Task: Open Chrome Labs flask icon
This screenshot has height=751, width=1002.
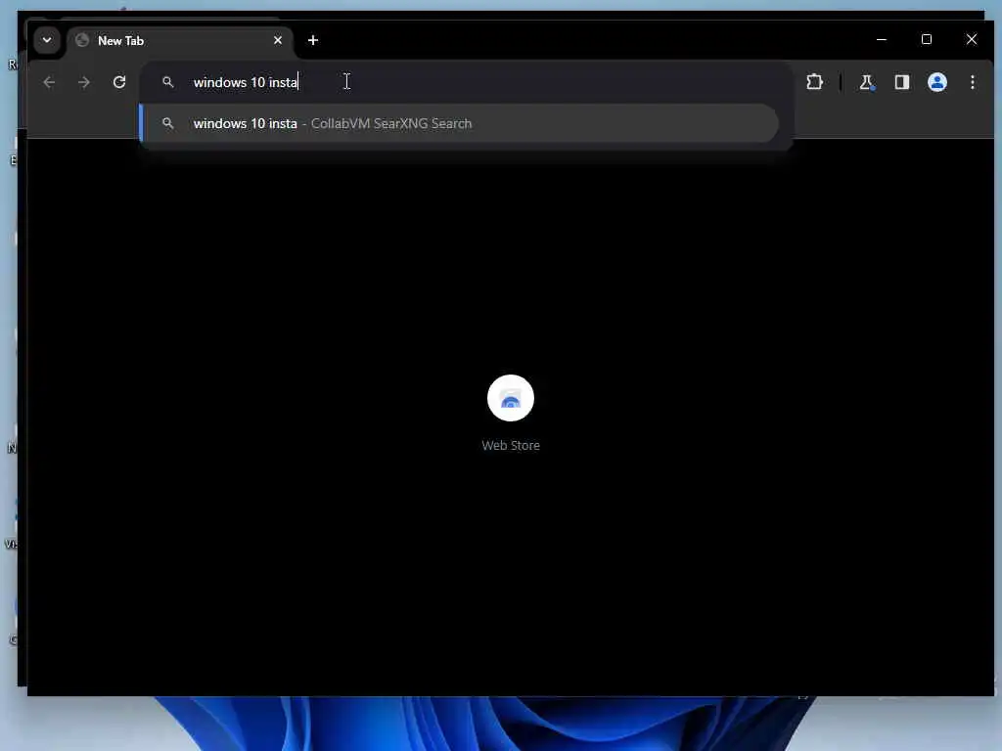Action: point(867,82)
